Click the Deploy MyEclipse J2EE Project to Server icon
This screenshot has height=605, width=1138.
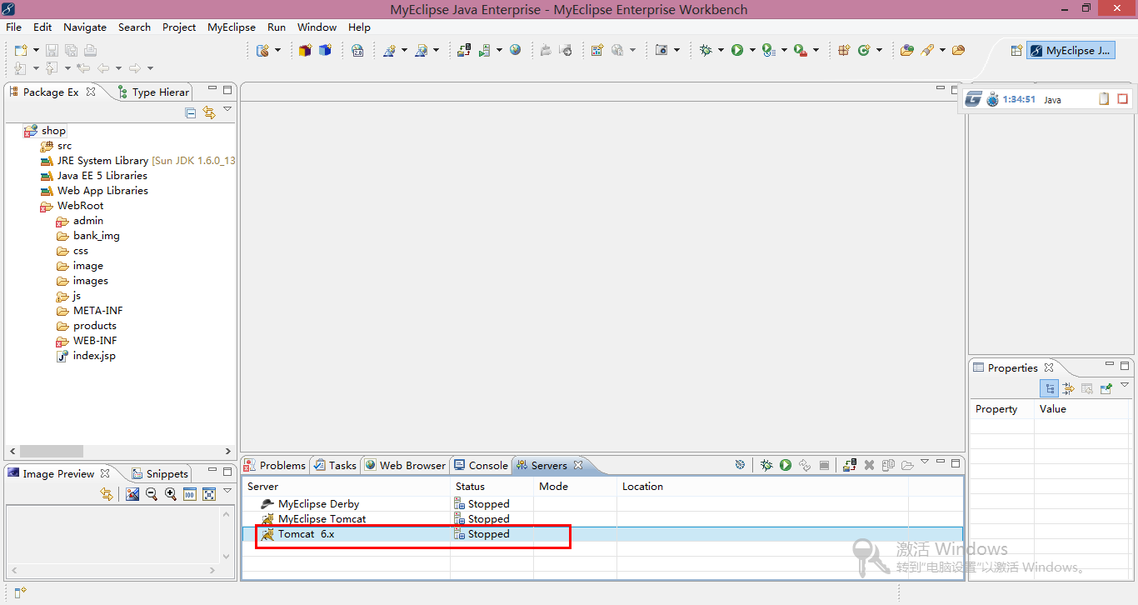465,50
